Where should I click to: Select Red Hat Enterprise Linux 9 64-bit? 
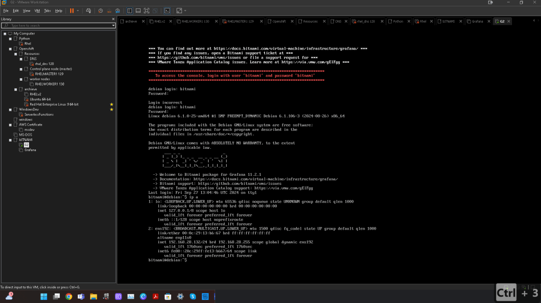coord(54,105)
